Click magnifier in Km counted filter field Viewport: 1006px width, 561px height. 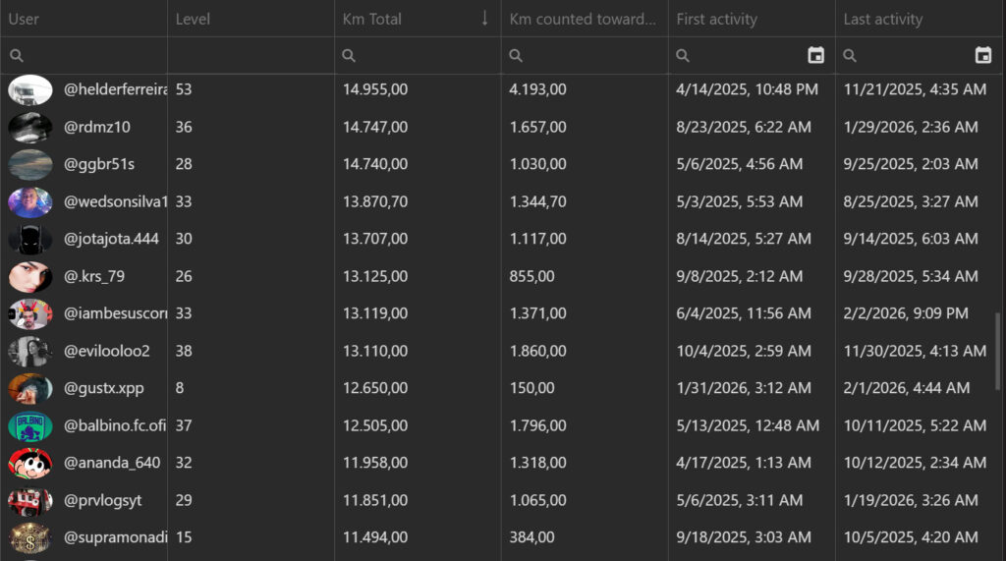click(x=516, y=56)
